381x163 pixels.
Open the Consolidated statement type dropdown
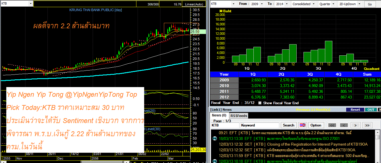[x=313, y=4]
